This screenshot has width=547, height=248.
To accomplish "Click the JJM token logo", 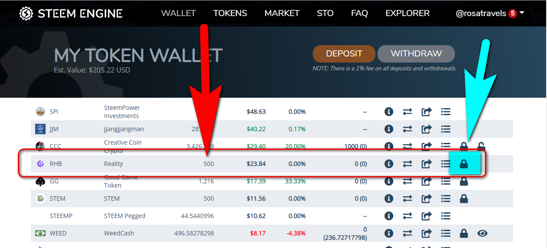I will click(x=40, y=129).
